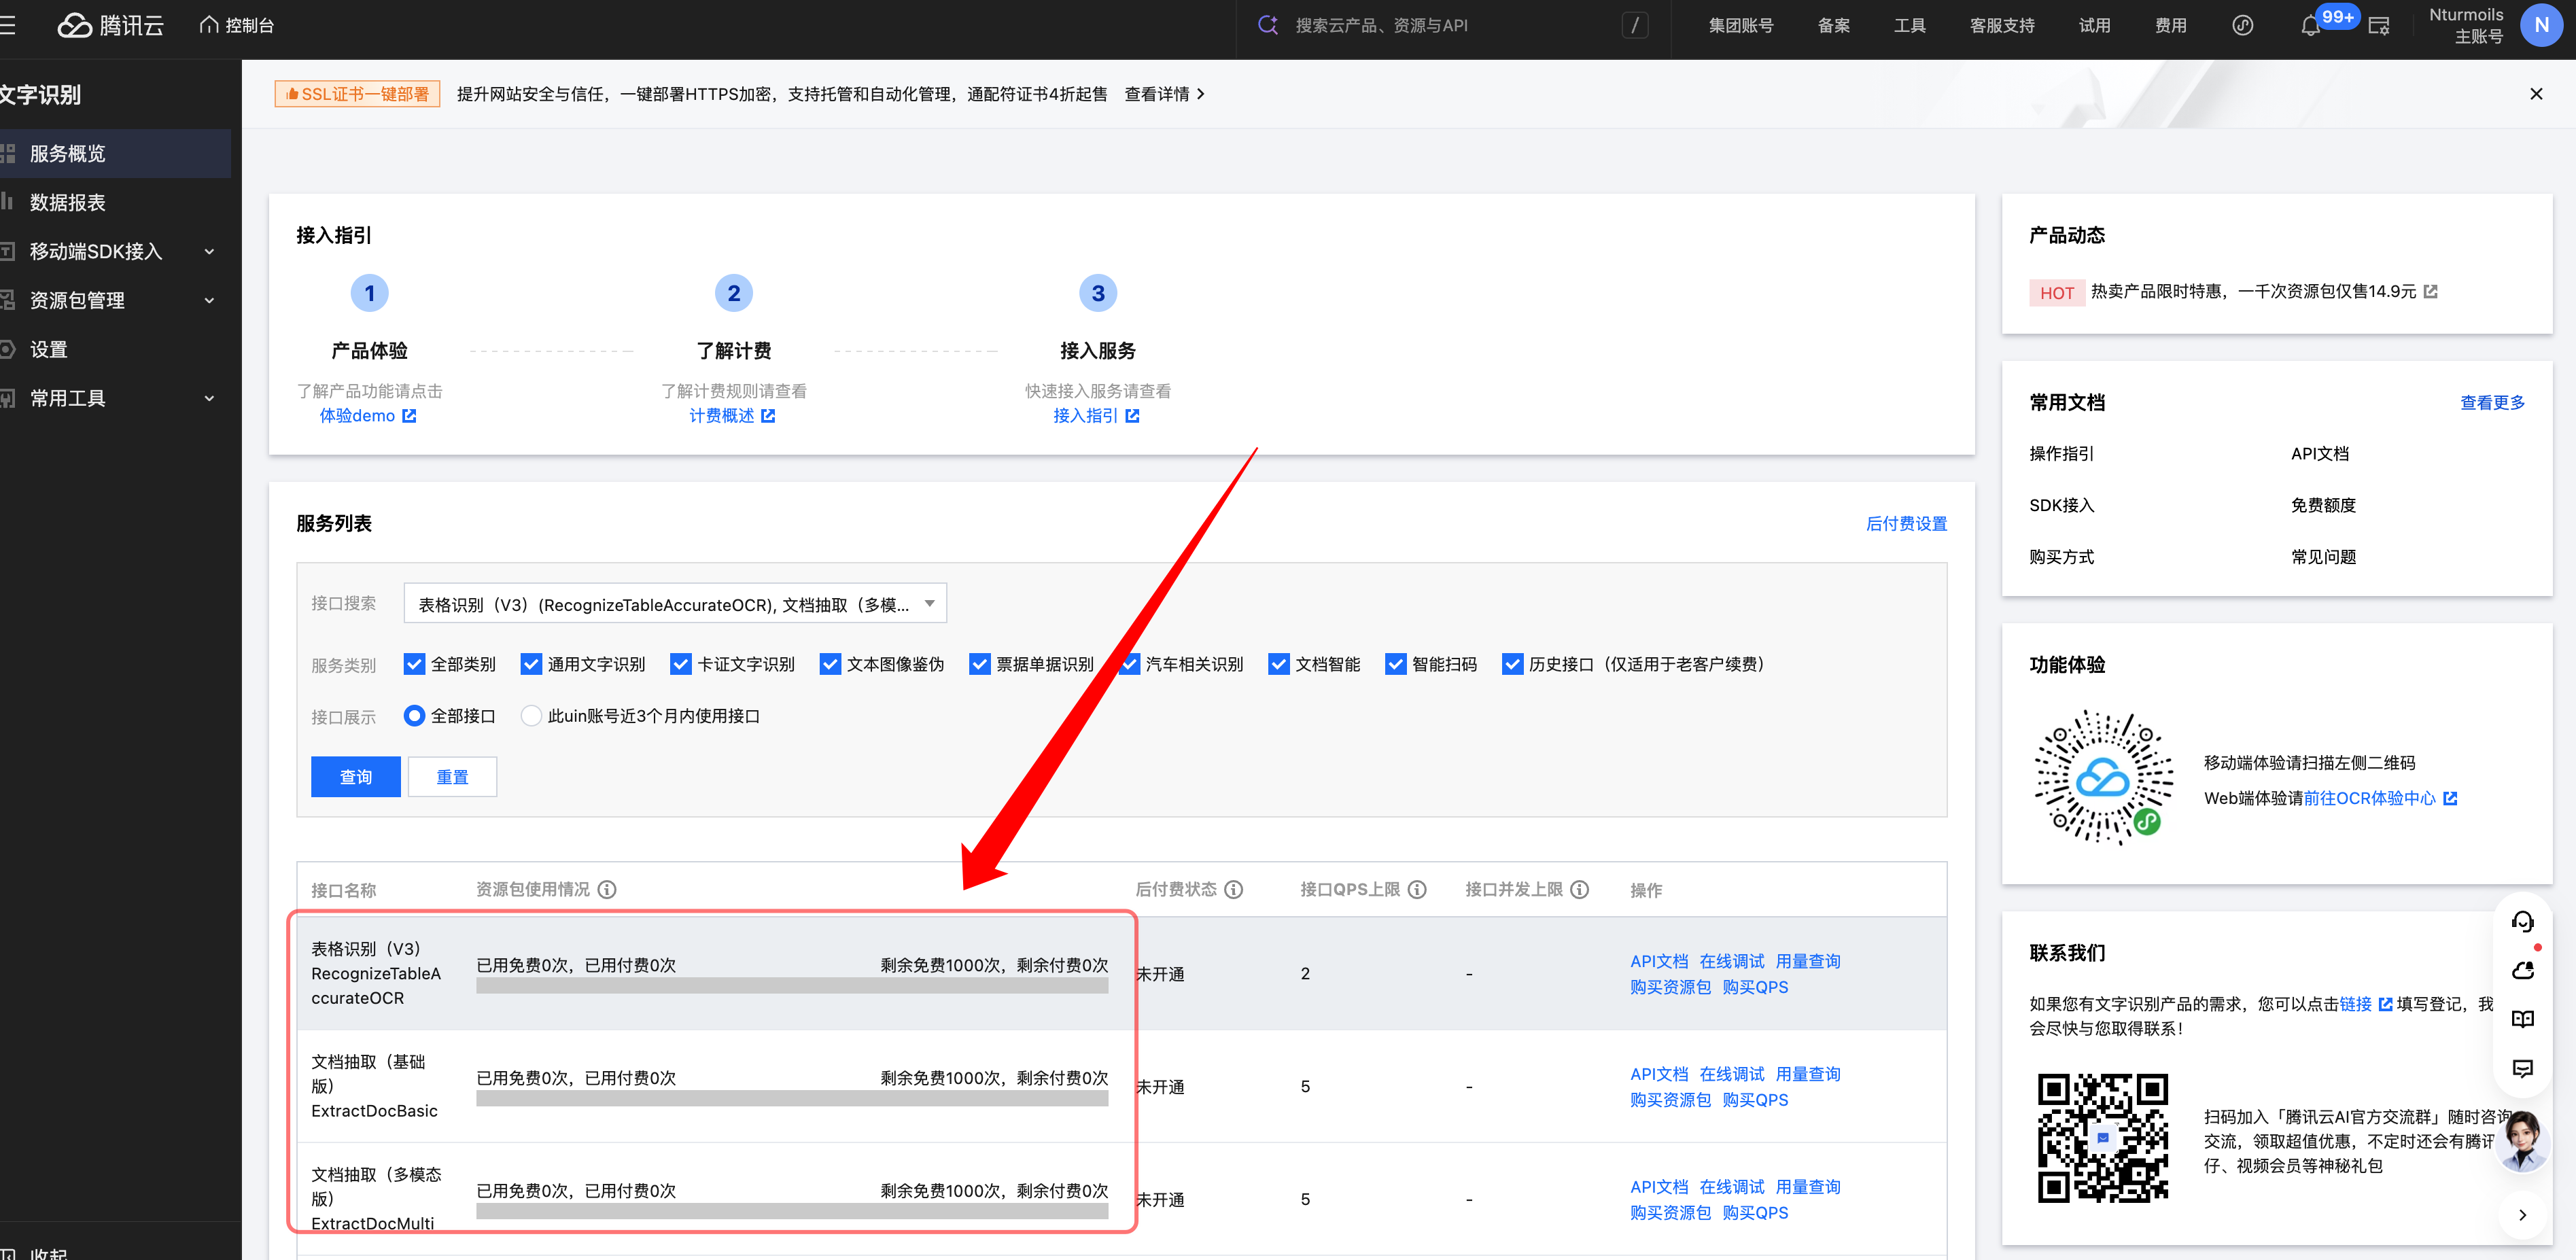
Task: Uncheck 历史接口 checkbox
Action: coord(1513,665)
